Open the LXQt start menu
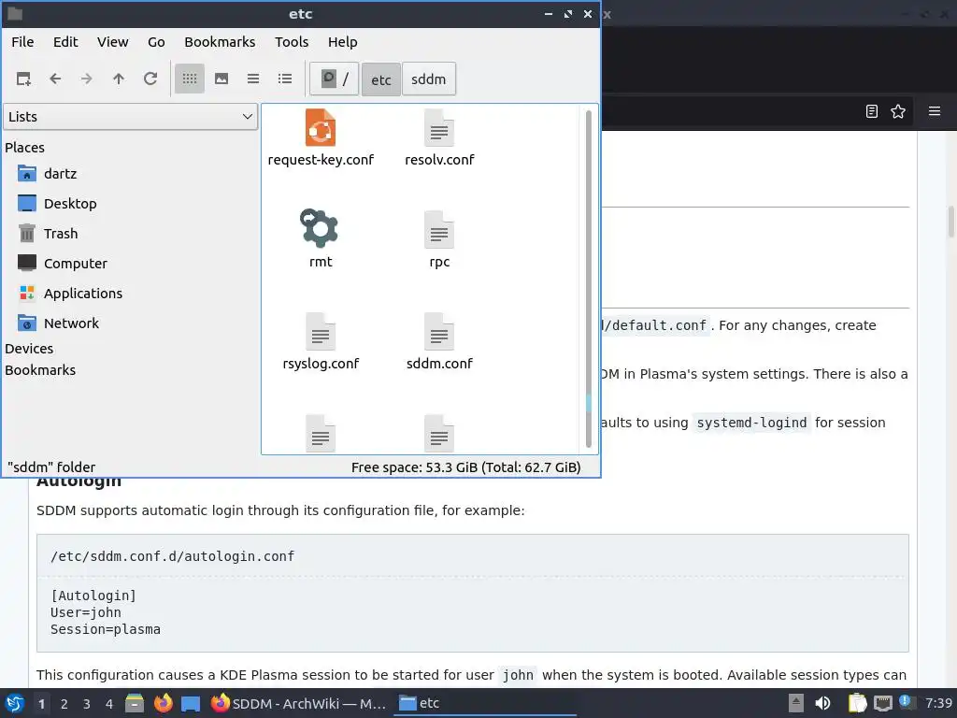Viewport: 957px width, 718px height. (x=15, y=703)
